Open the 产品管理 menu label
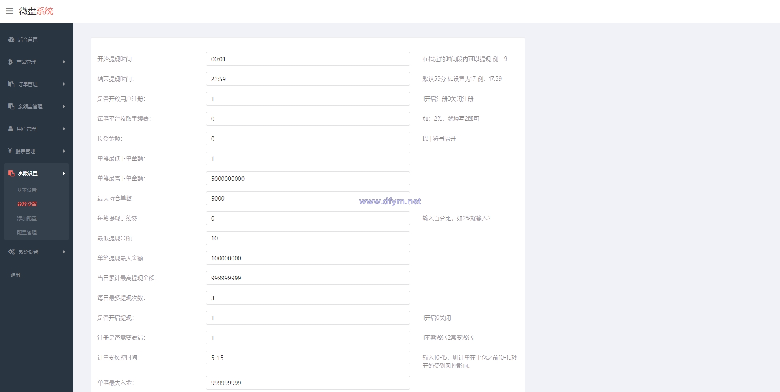Image resolution: width=780 pixels, height=392 pixels. coord(26,62)
